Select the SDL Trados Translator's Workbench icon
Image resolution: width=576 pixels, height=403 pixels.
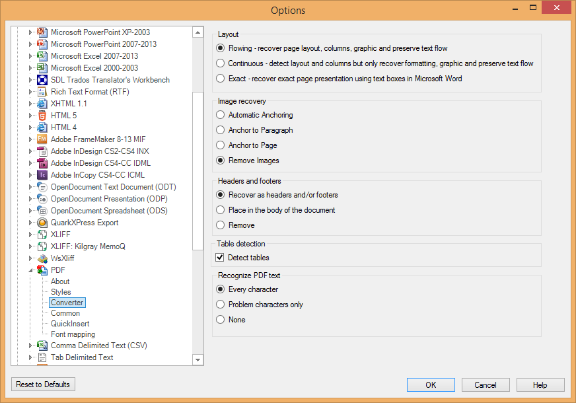coord(42,80)
